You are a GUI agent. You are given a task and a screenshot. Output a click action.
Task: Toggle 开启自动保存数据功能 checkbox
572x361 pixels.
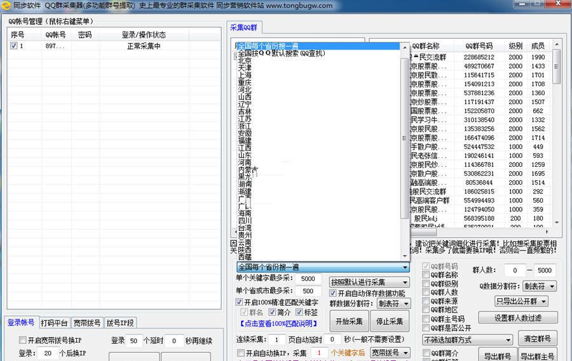click(332, 293)
